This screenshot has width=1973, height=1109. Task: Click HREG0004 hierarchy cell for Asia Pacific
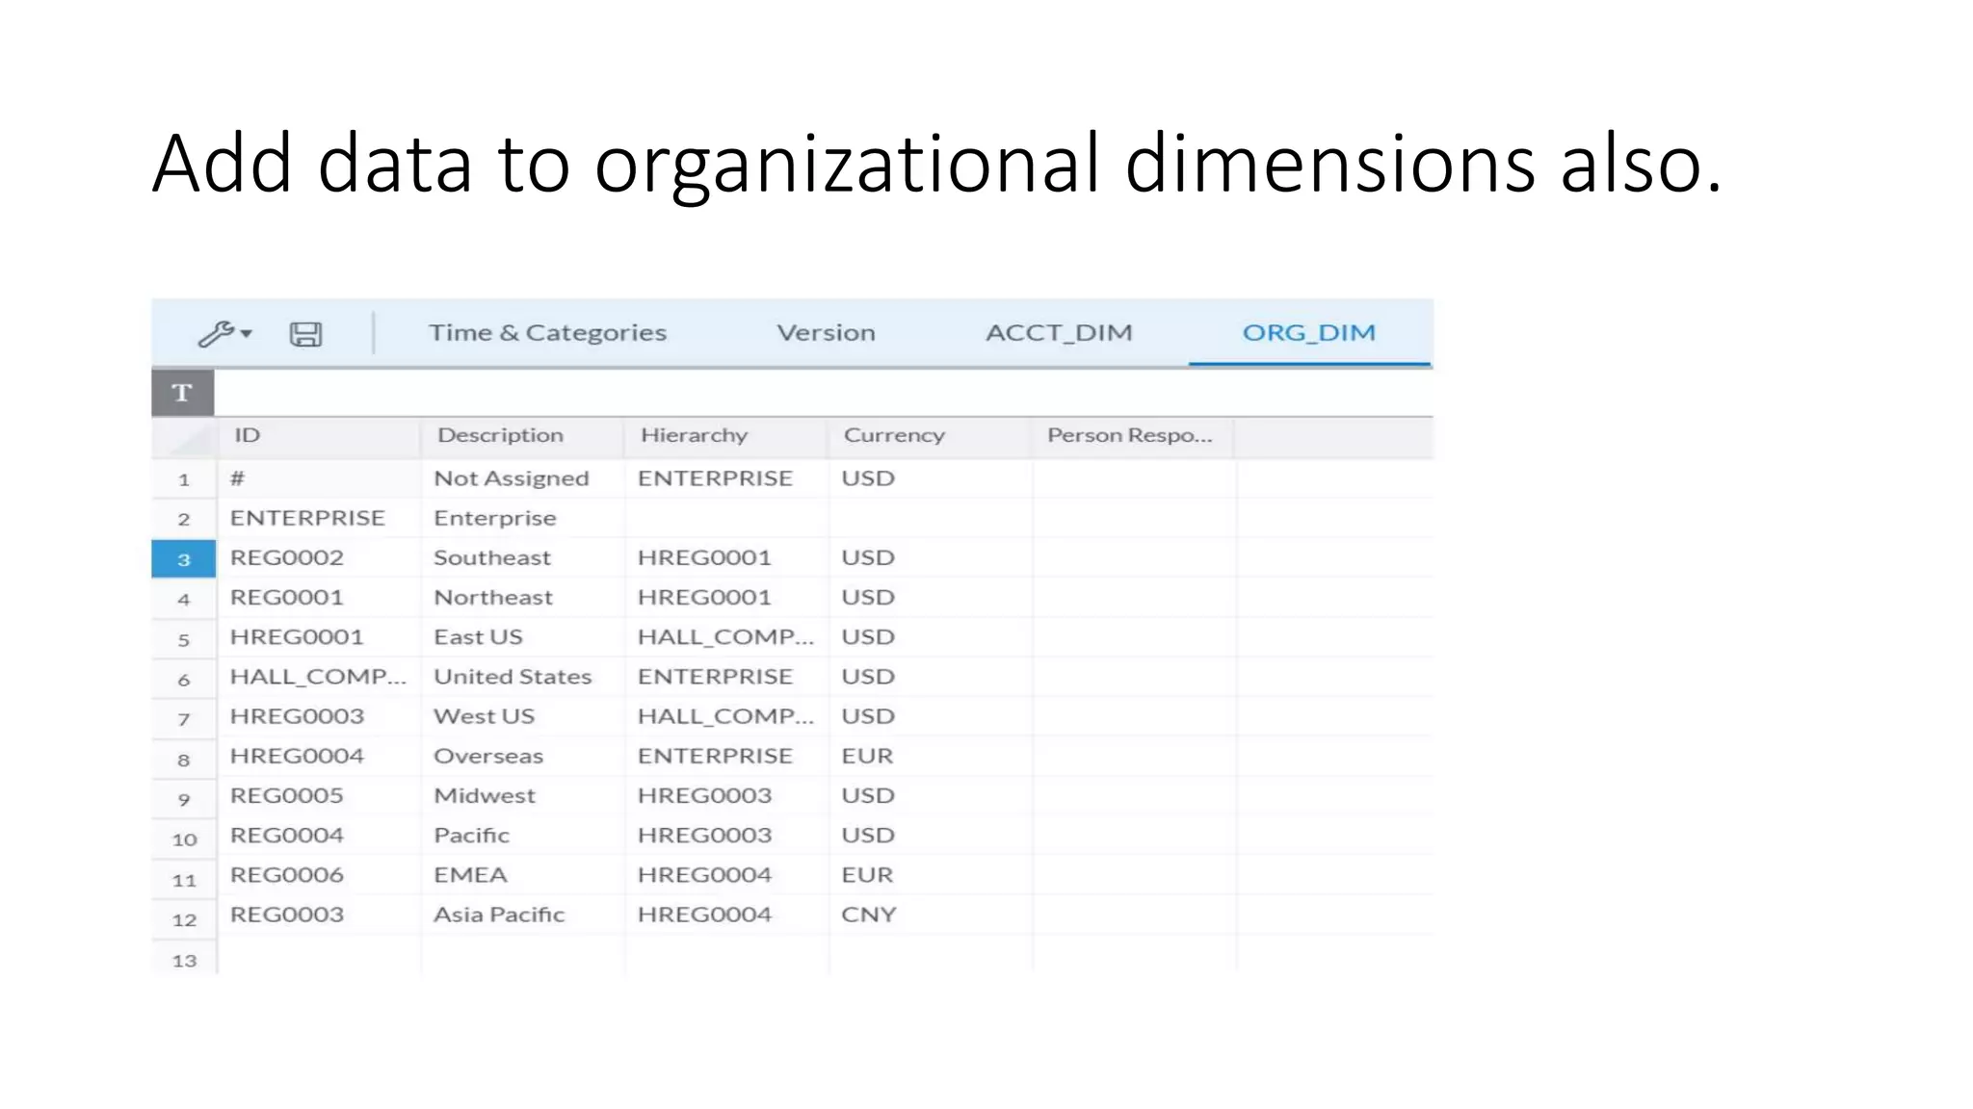tap(725, 915)
